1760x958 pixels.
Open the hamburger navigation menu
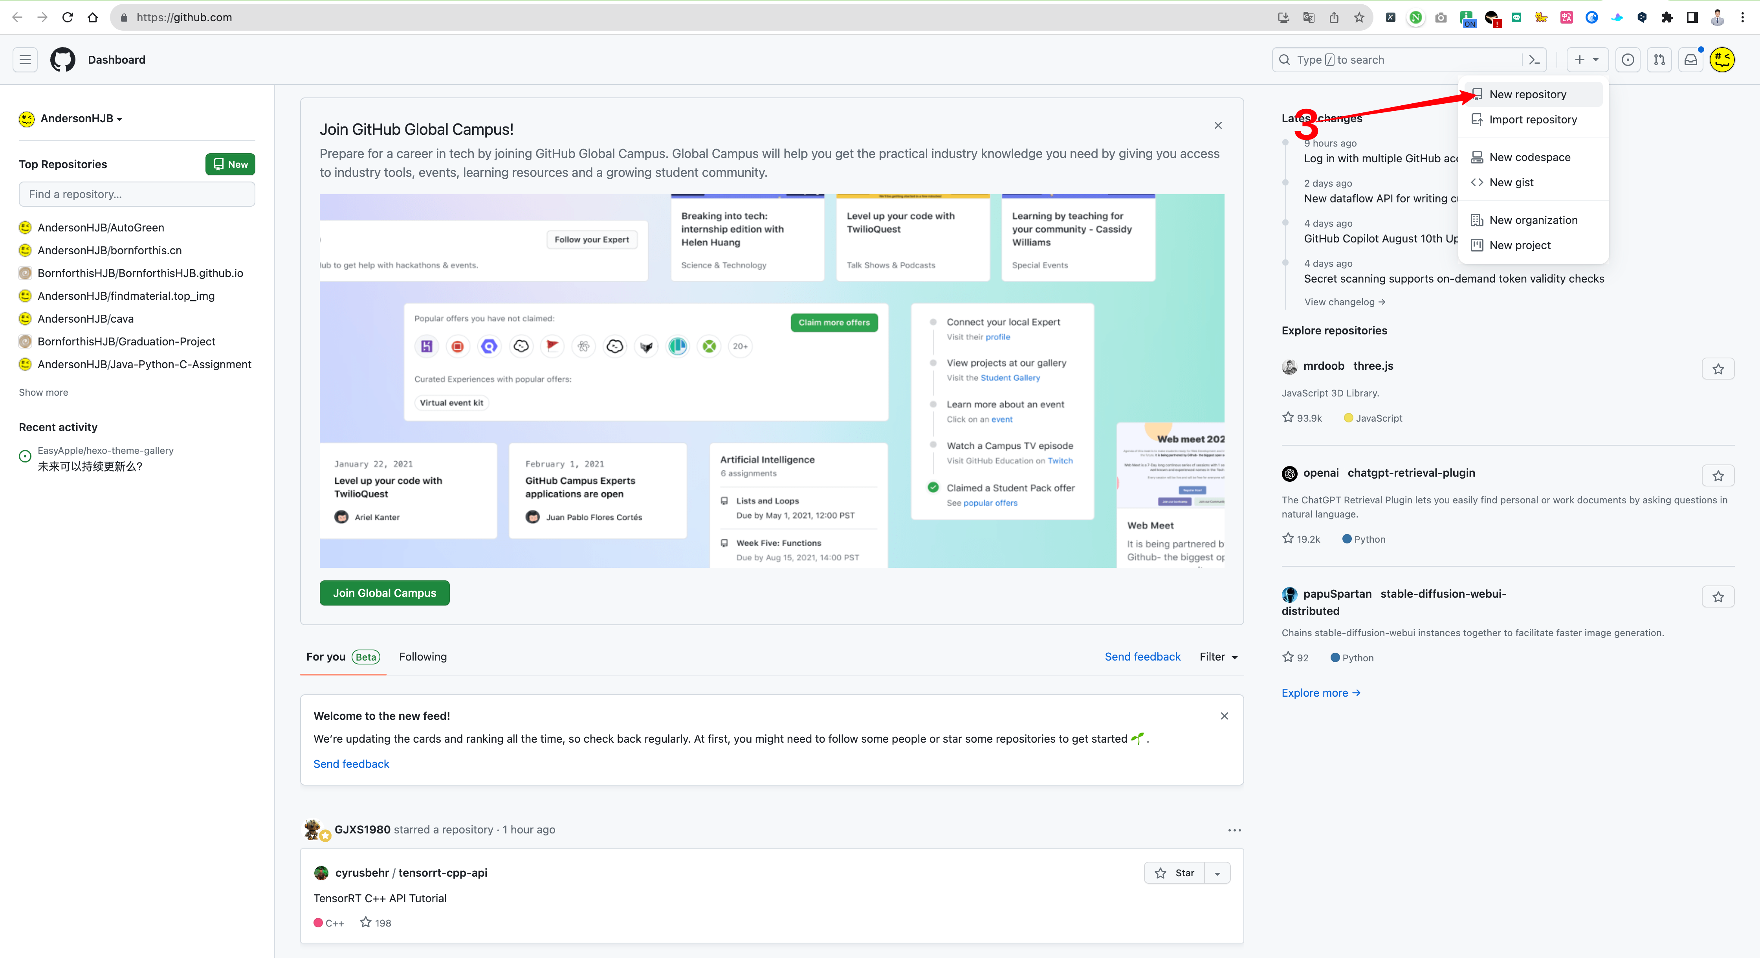tap(25, 59)
